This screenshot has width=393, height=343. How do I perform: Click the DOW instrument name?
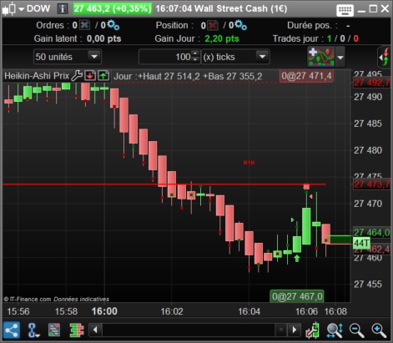(x=38, y=8)
